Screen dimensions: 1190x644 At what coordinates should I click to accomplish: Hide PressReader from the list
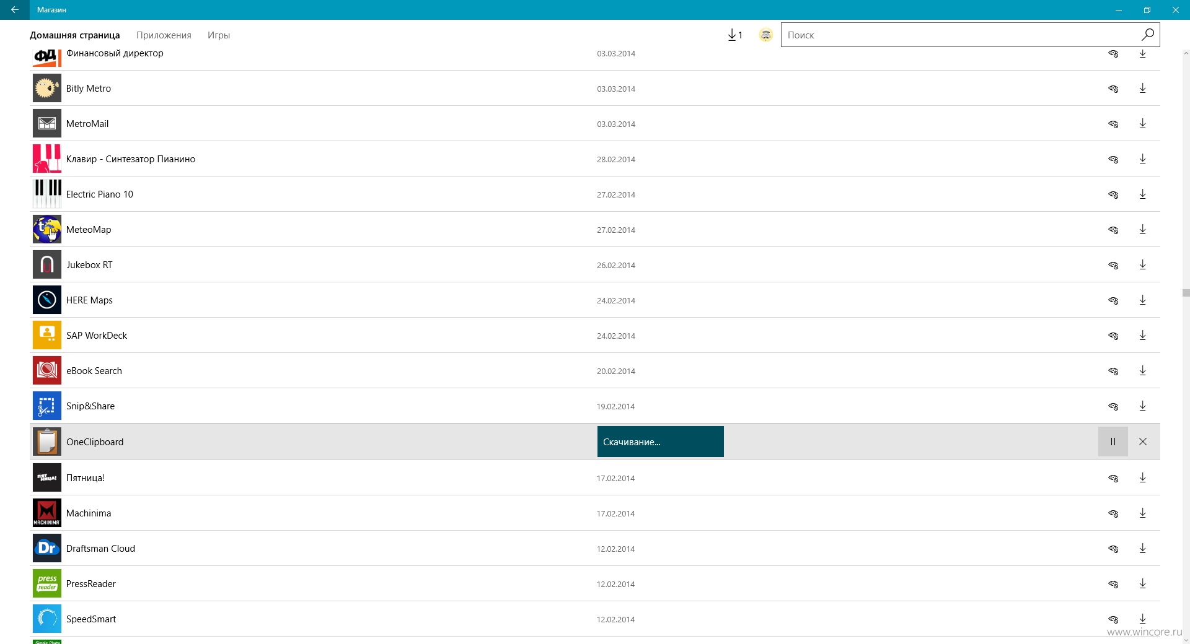point(1113,585)
